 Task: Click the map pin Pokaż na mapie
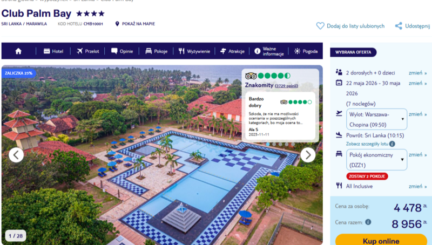point(117,24)
